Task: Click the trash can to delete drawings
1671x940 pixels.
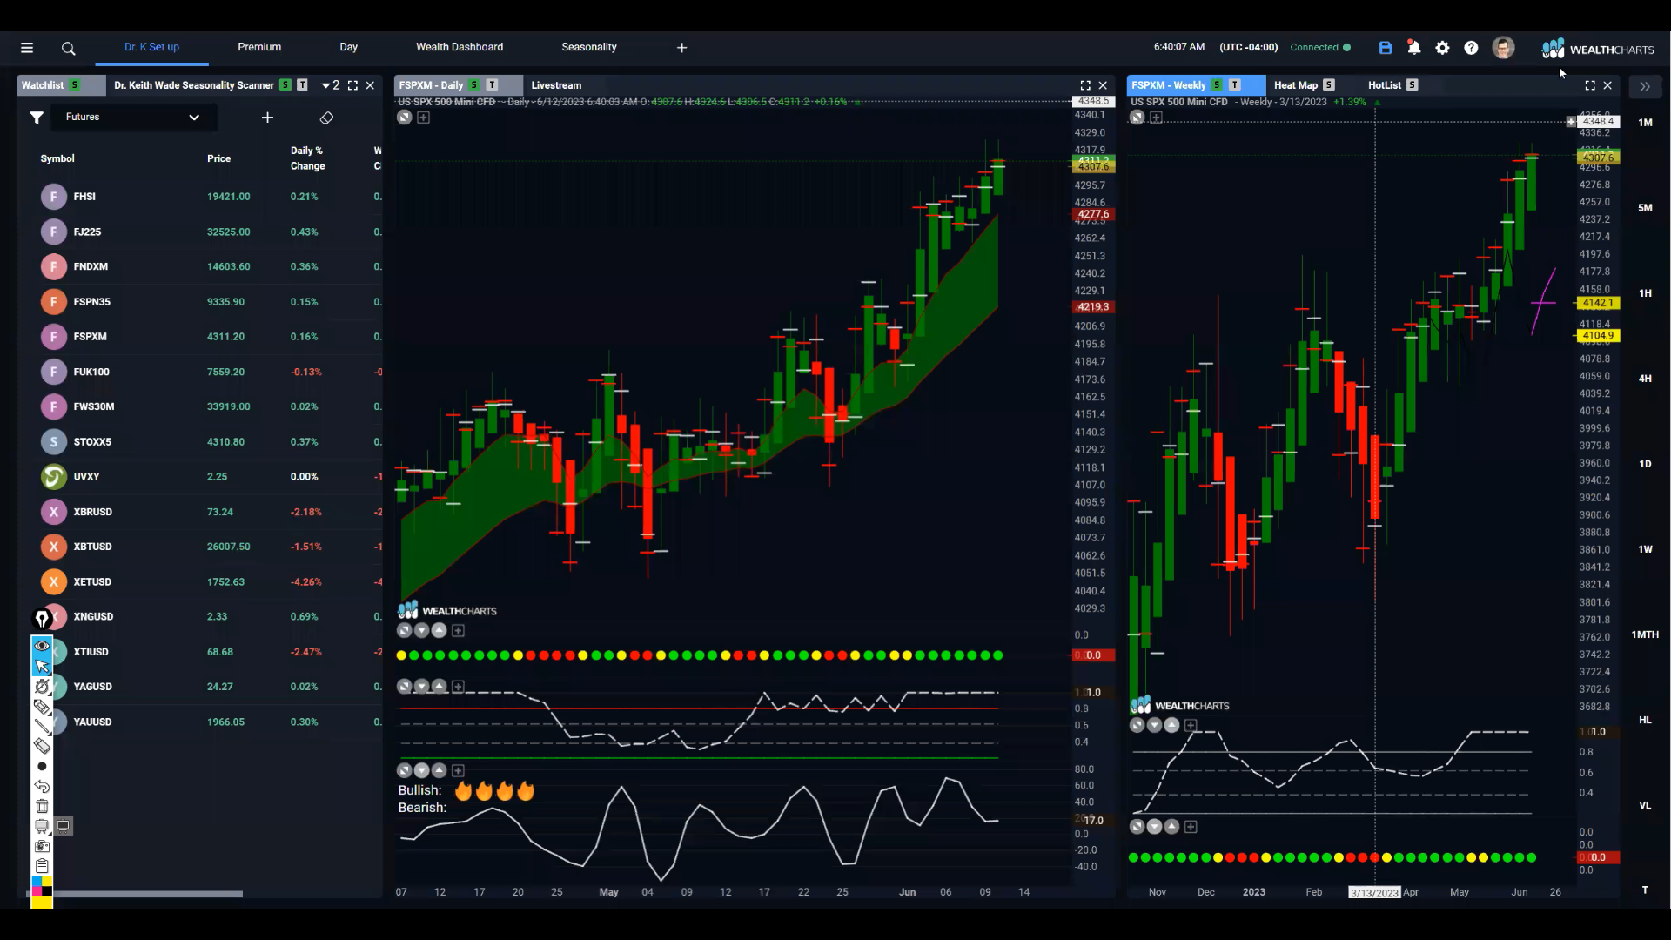Action: 42,806
